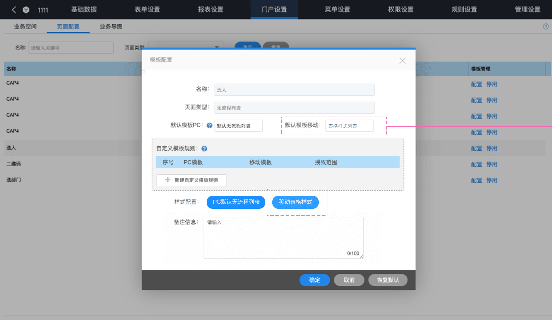Image resolution: width=552 pixels, height=320 pixels.
Task: Click the 模板管理 column header
Action: (x=480, y=69)
